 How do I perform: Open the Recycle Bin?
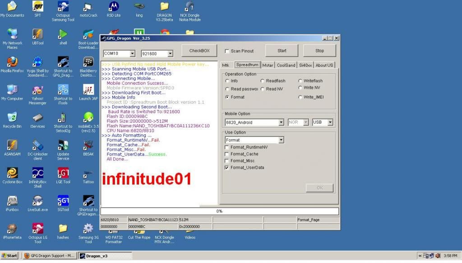coord(12,120)
